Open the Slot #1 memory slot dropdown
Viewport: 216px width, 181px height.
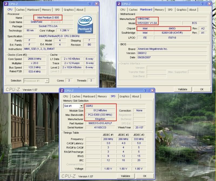point(82,106)
